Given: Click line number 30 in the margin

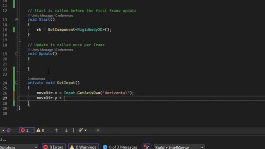Looking at the screenshot, I should pyautogui.click(x=5, y=113).
